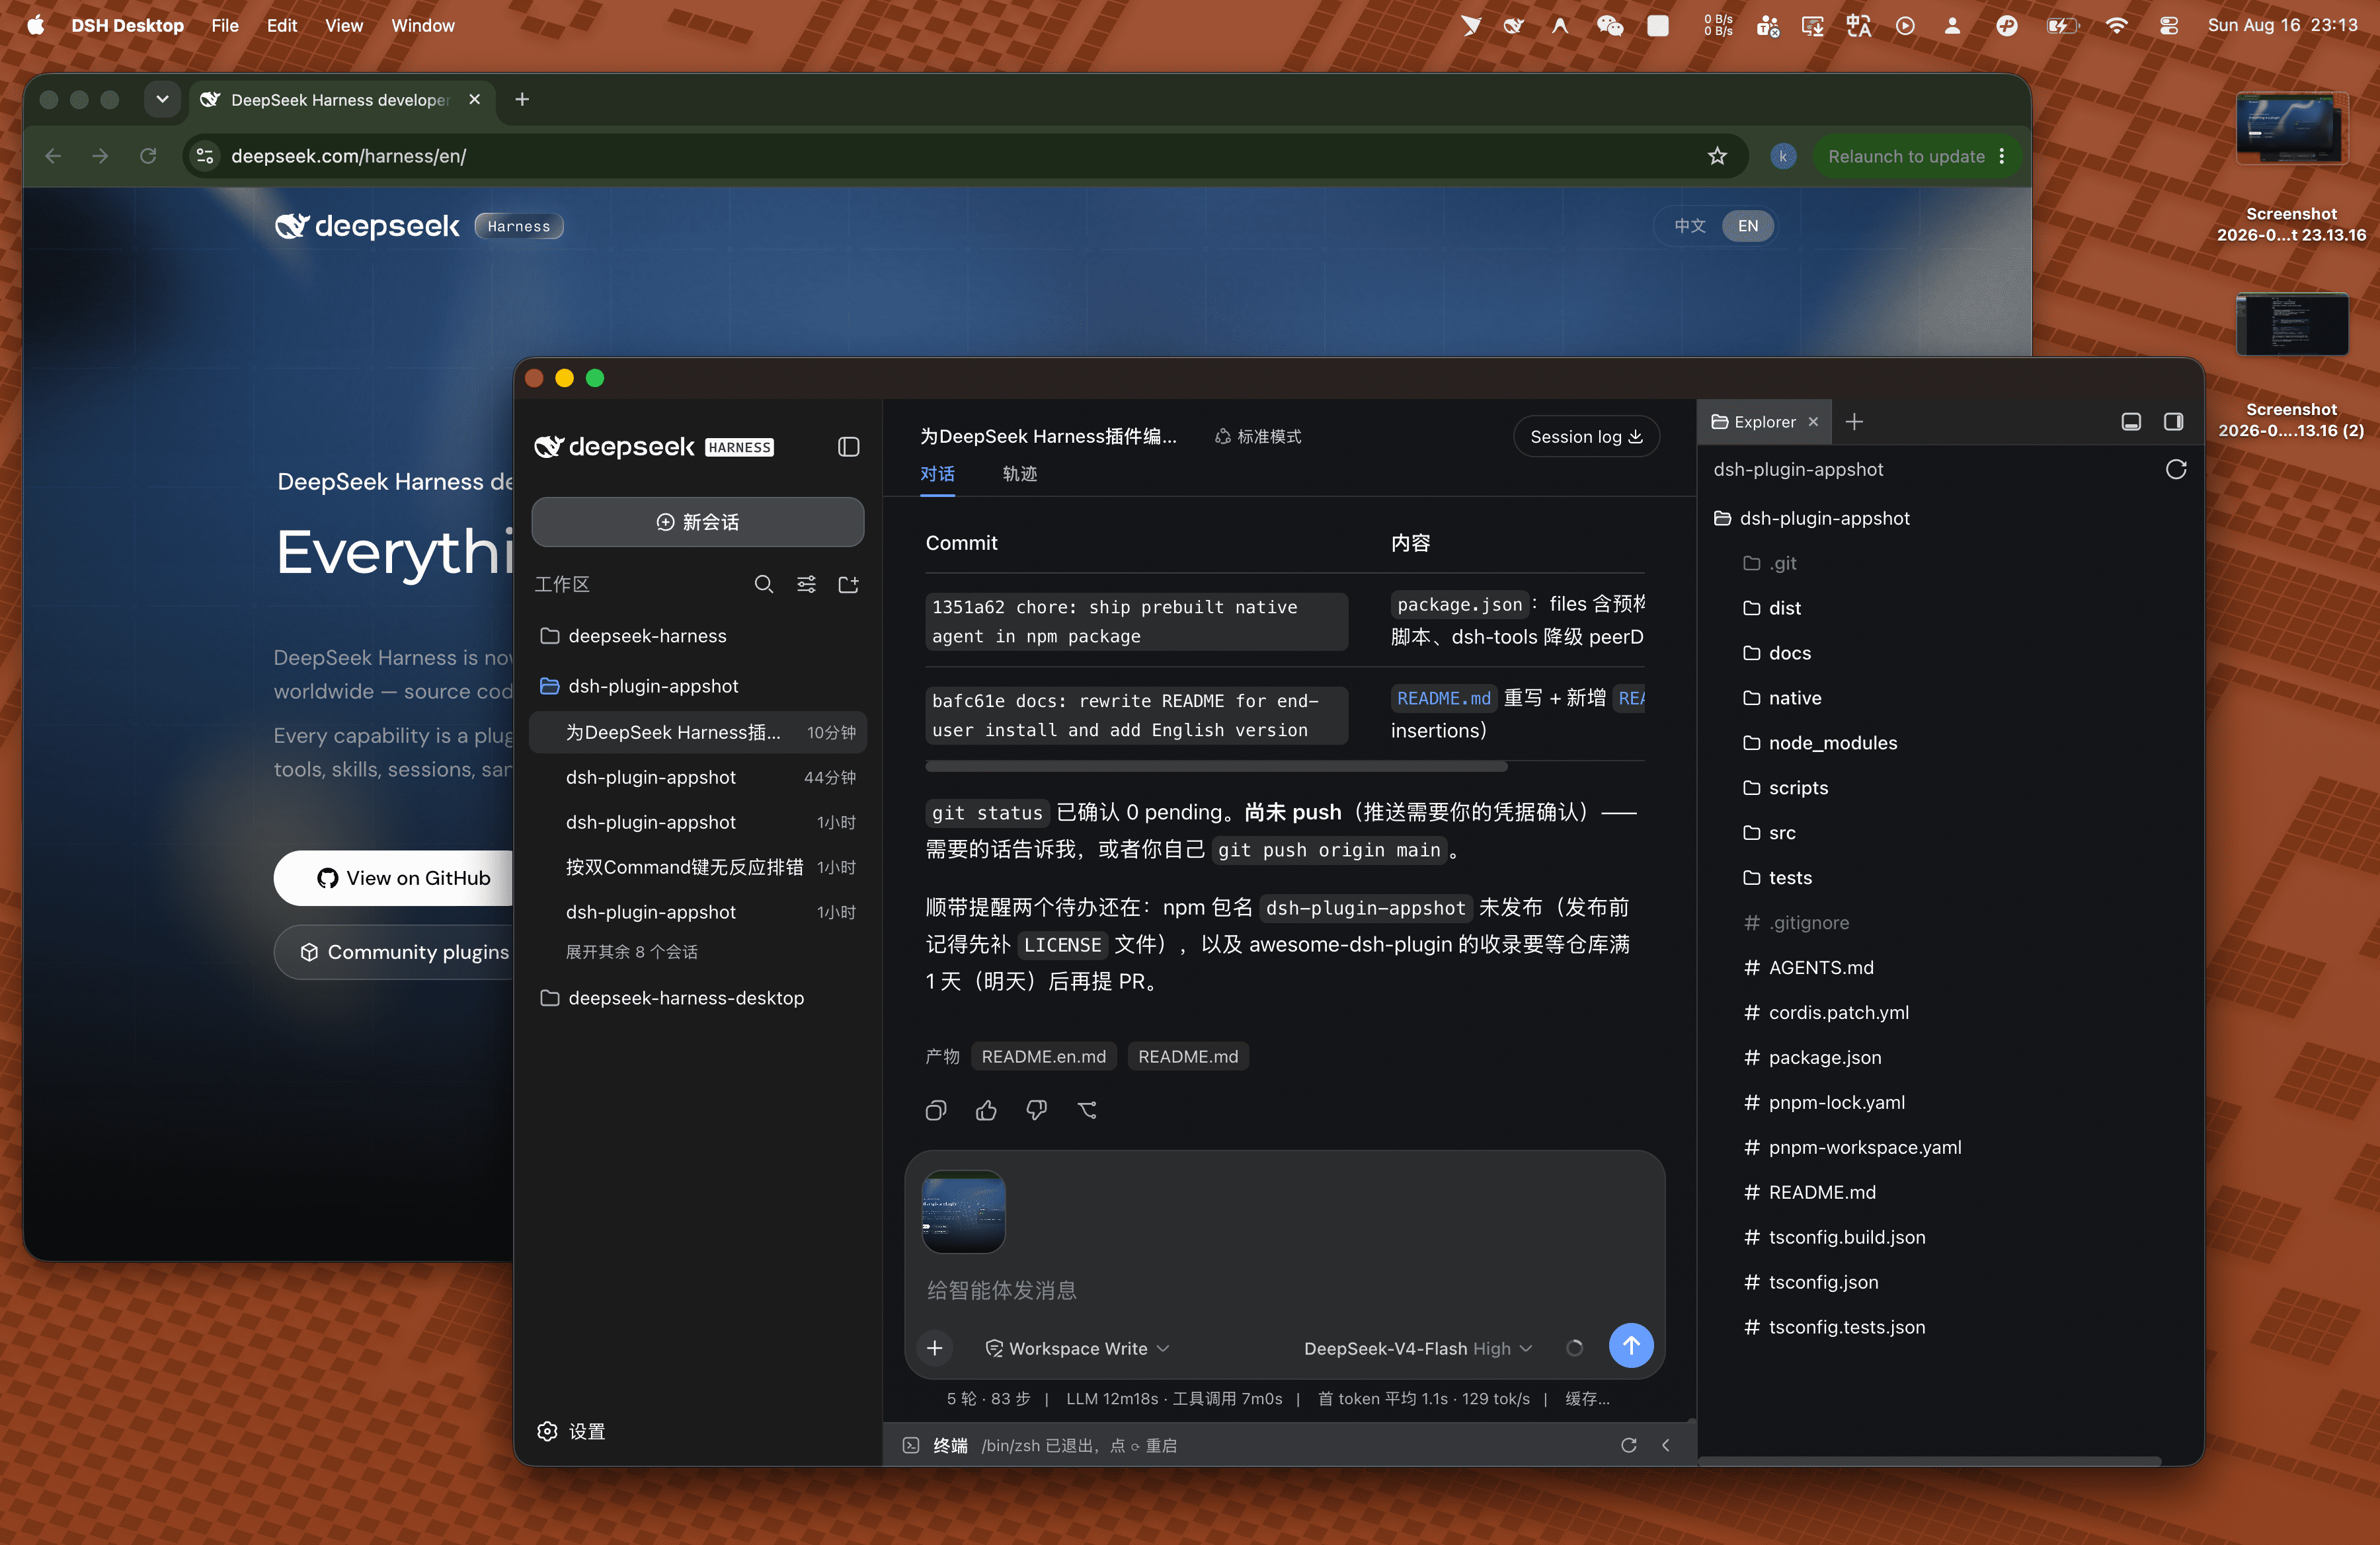The image size is (2380, 1545).
Task: Open workspace filter settings icon
Action: (x=806, y=584)
